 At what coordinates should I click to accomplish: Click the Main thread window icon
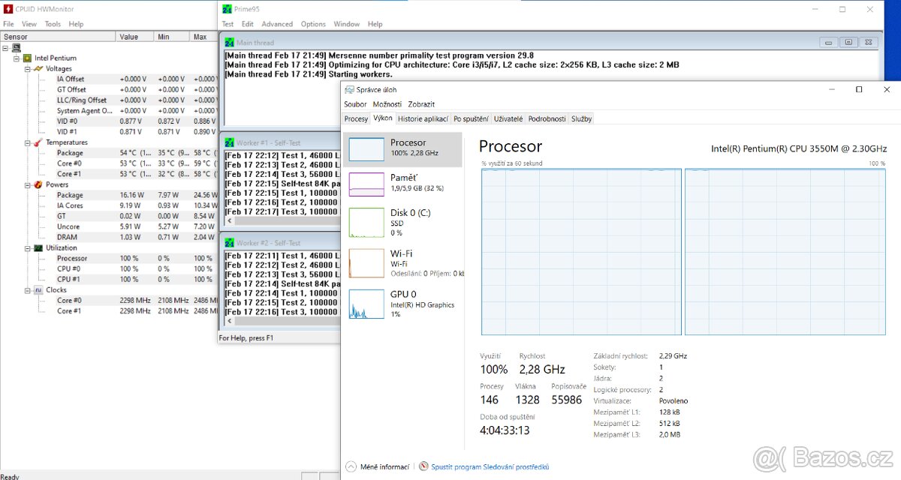point(229,43)
